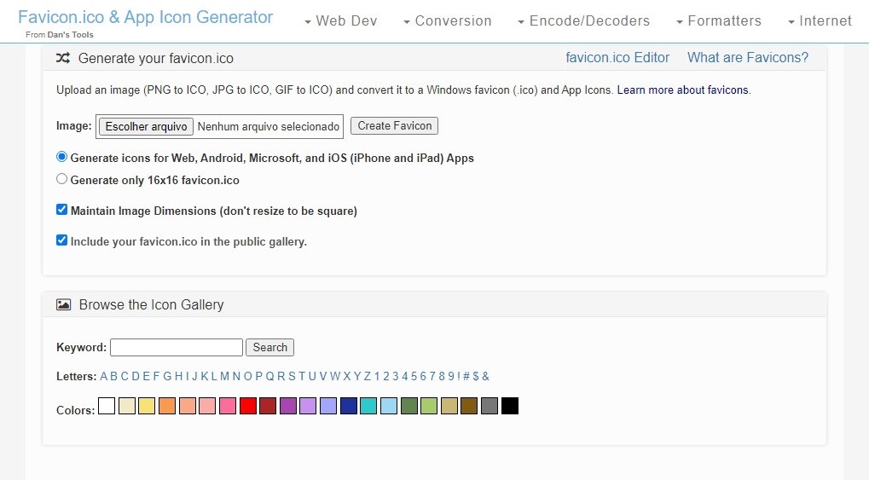Image resolution: width=869 pixels, height=480 pixels.
Task: Browse icons starting with letter S
Action: coord(292,376)
